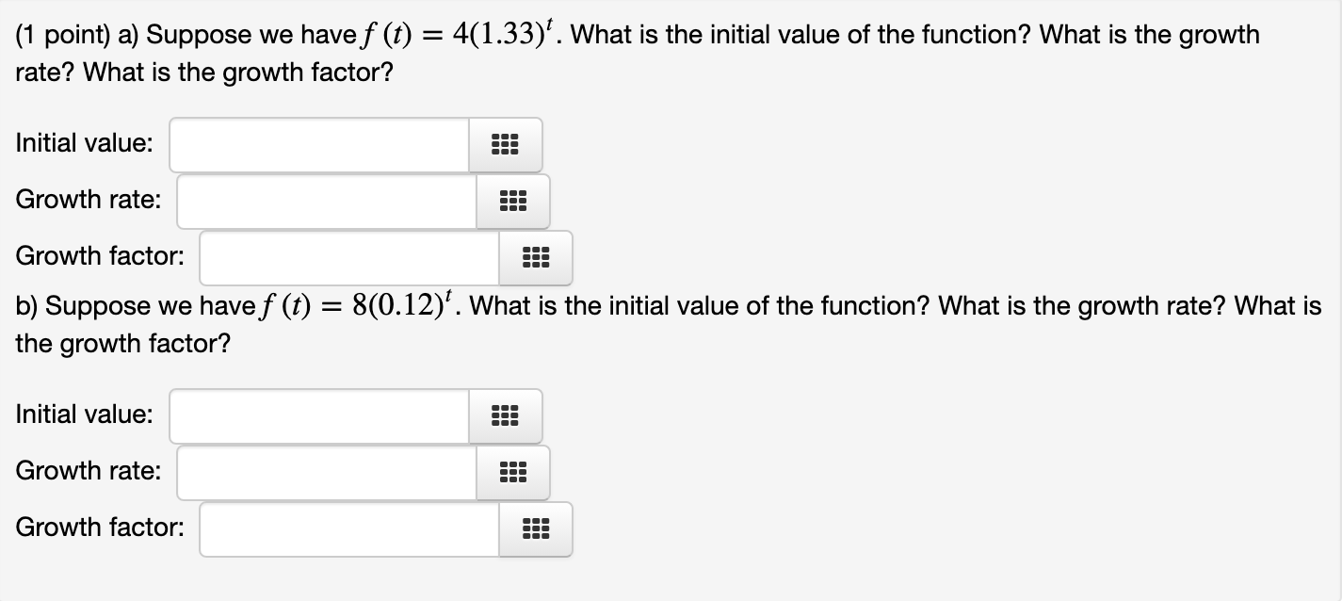This screenshot has height=601, width=1342.
Task: Click the part a 'Growth factor:' label
Action: point(100,256)
